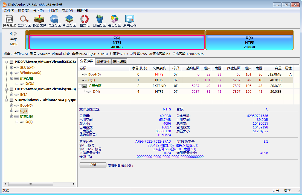Start the 系统迁移 system migration tool
The width and height of the screenshot is (302, 195).
coord(130,21)
